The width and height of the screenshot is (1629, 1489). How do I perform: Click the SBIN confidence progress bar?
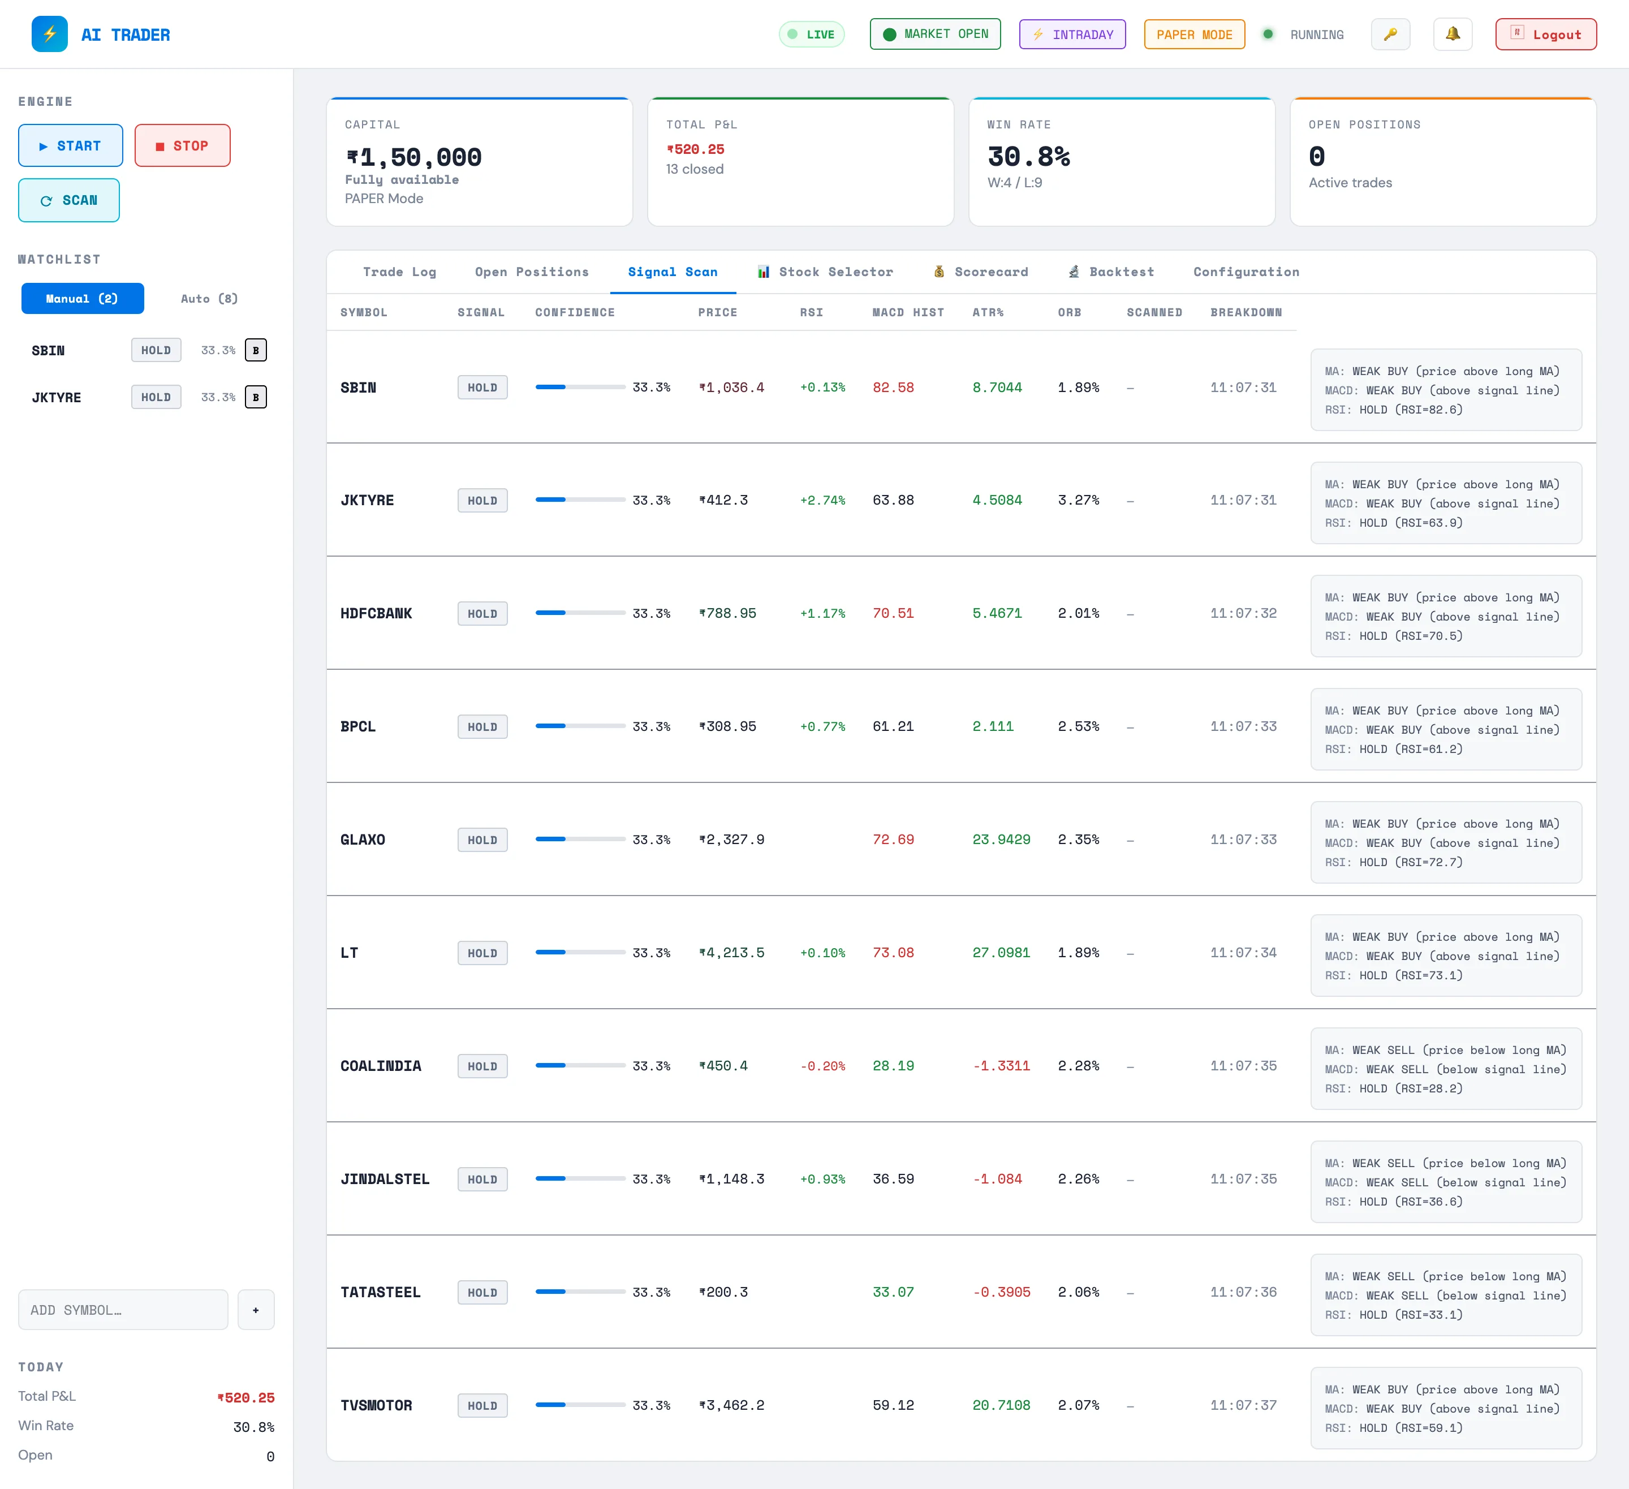580,387
